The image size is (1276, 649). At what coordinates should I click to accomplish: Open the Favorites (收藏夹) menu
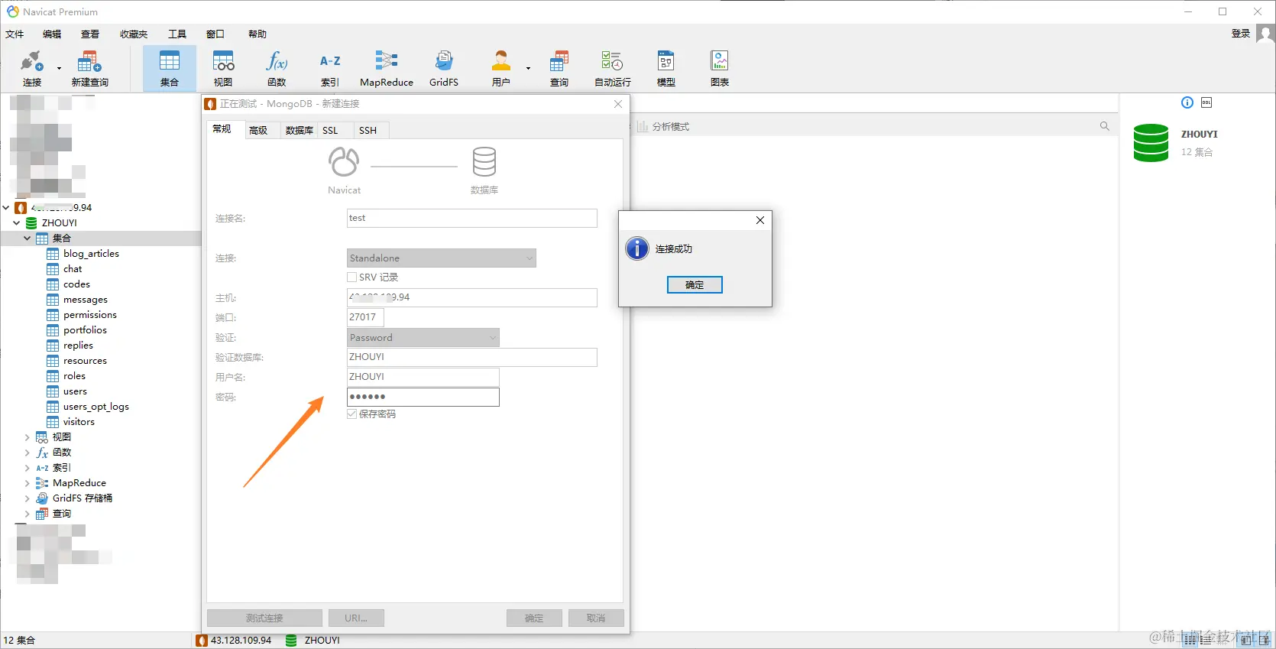tap(134, 34)
